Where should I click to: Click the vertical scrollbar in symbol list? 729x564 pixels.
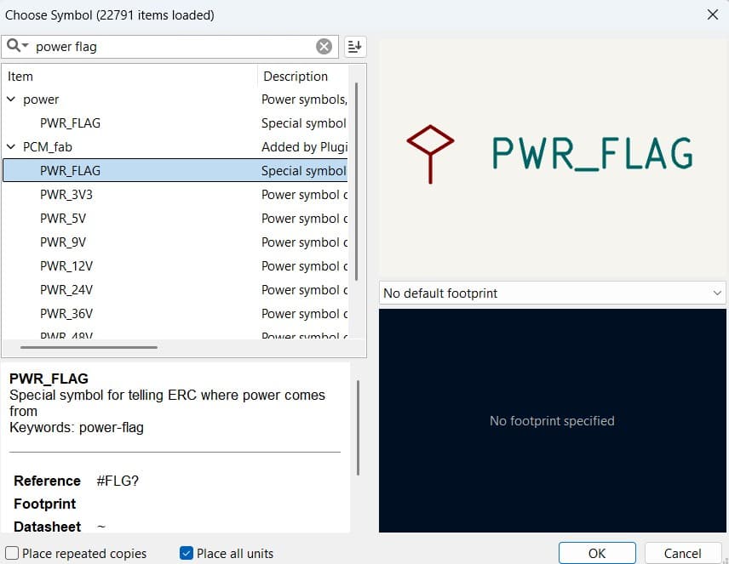(x=357, y=181)
